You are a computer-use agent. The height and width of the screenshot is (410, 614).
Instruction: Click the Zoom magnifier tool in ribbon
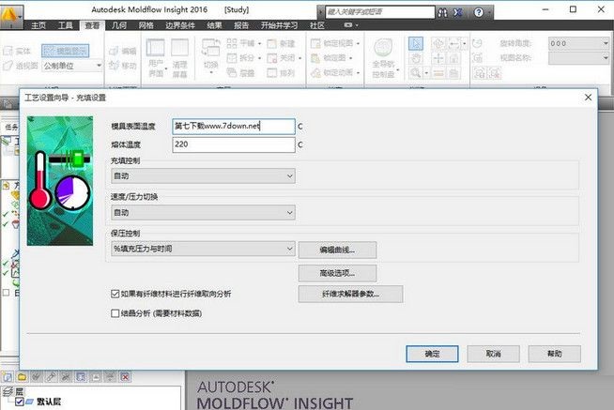click(416, 73)
